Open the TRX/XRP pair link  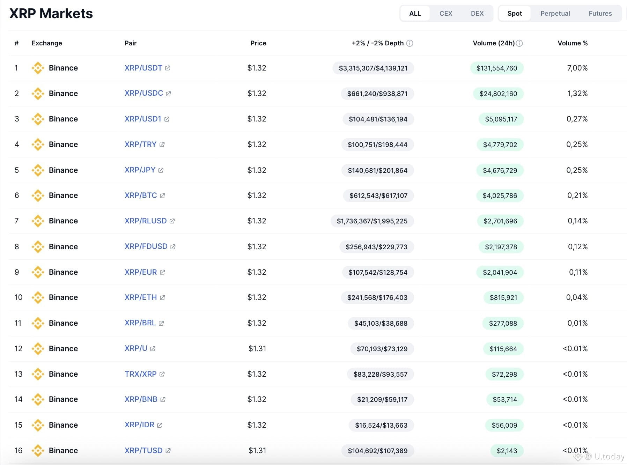[x=141, y=374]
